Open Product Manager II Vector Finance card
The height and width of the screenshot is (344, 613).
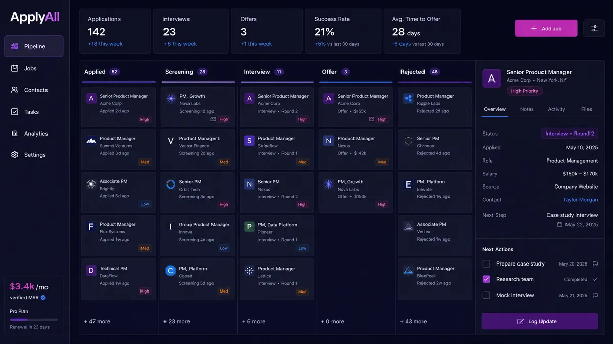pyautogui.click(x=198, y=148)
